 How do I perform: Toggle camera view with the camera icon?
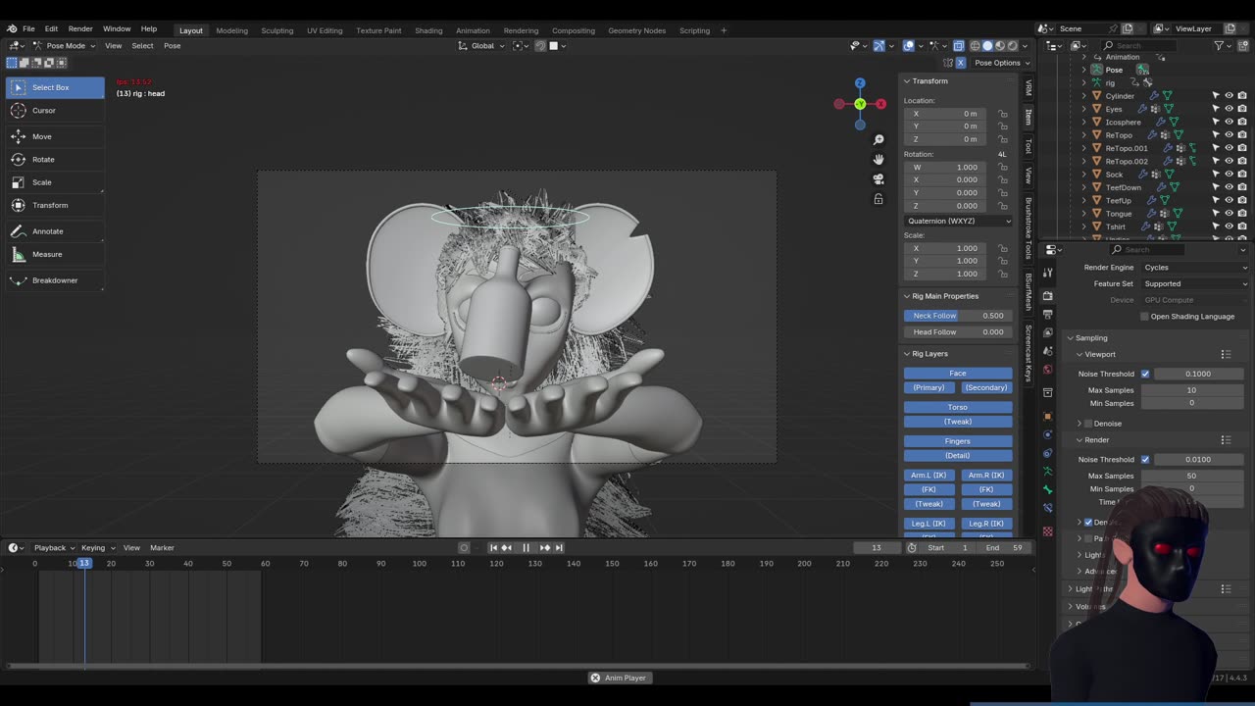point(878,179)
